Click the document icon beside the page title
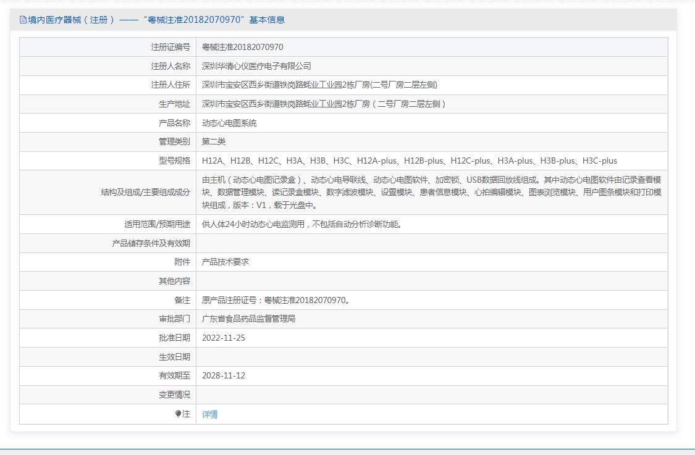Image resolution: width=695 pixels, height=455 pixels. pyautogui.click(x=23, y=20)
